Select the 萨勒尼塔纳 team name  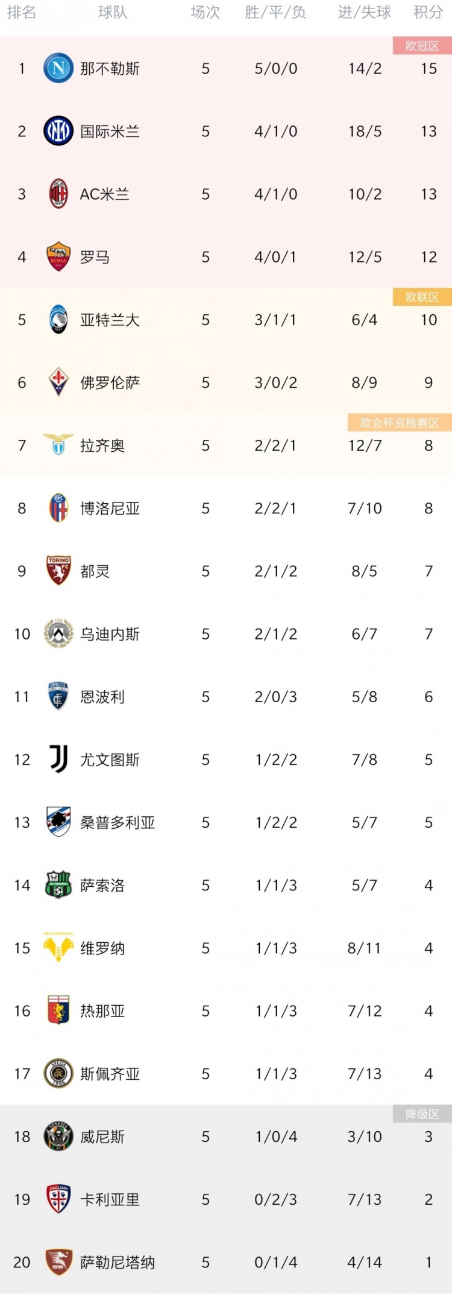coord(118,1262)
